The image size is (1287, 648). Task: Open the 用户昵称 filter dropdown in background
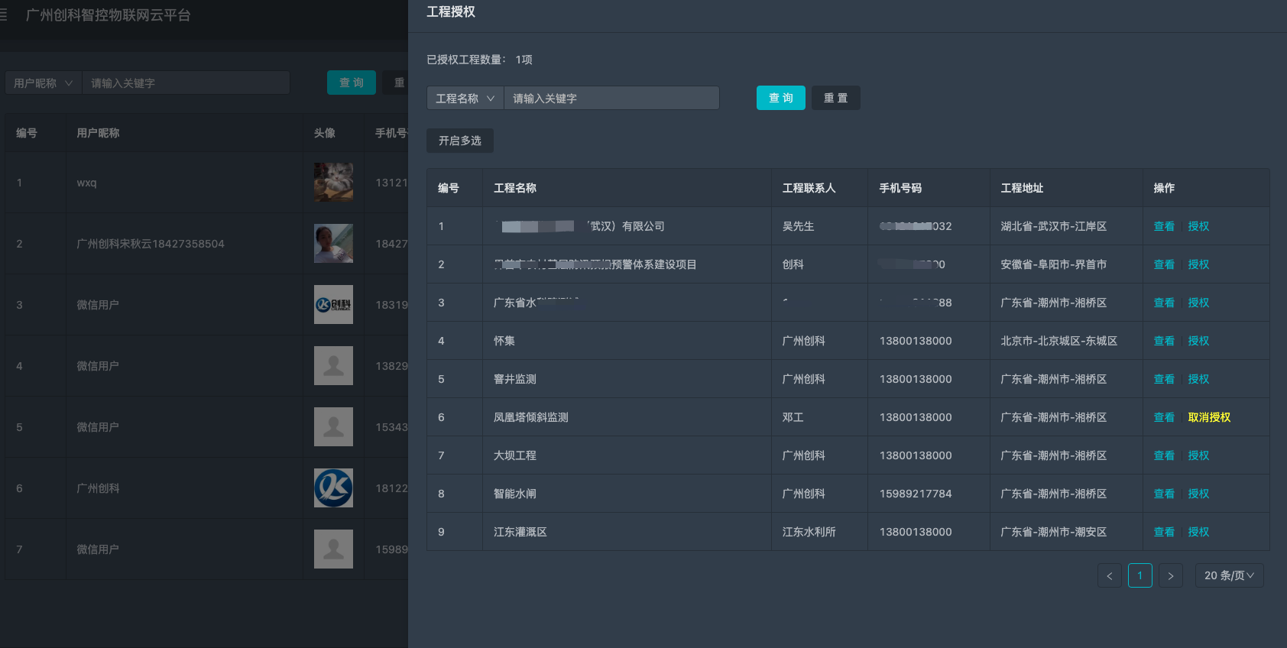[x=44, y=83]
